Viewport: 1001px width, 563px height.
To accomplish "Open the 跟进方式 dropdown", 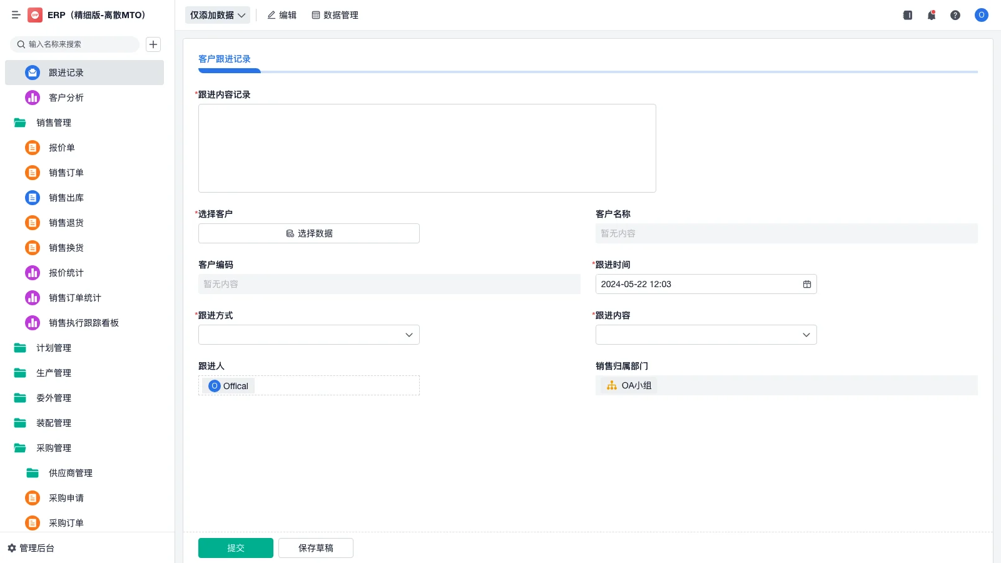I will 308,334.
